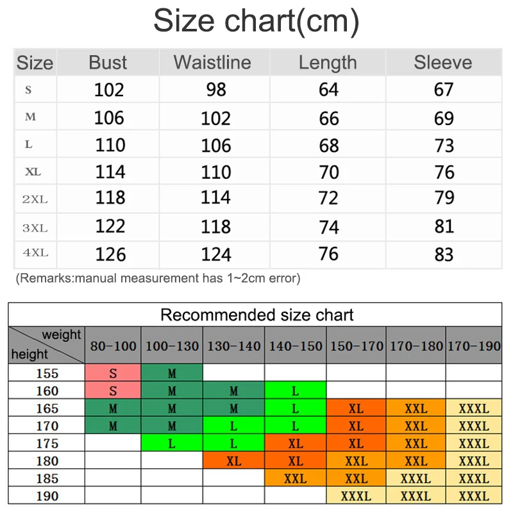Click the Bust column header

pos(108,63)
